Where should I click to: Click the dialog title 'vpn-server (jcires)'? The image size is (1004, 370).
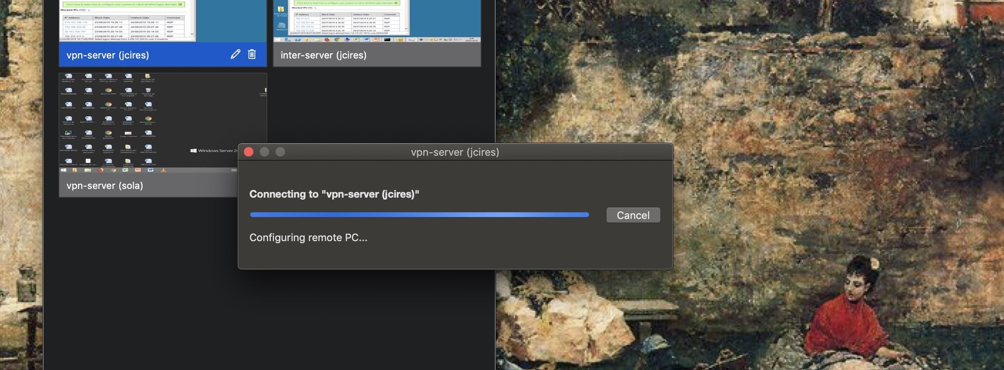pos(455,152)
